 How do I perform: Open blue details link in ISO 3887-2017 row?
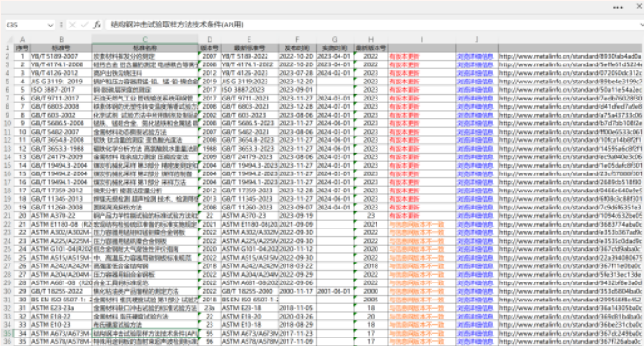point(475,90)
